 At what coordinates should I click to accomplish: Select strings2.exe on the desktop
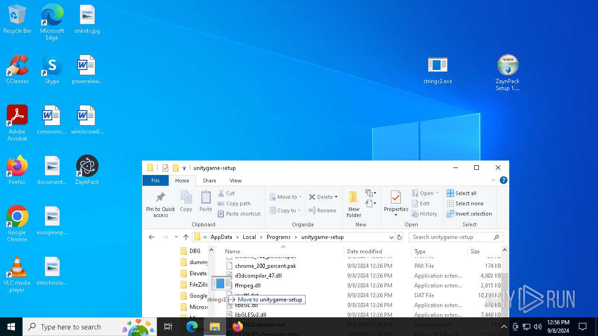pos(438,70)
